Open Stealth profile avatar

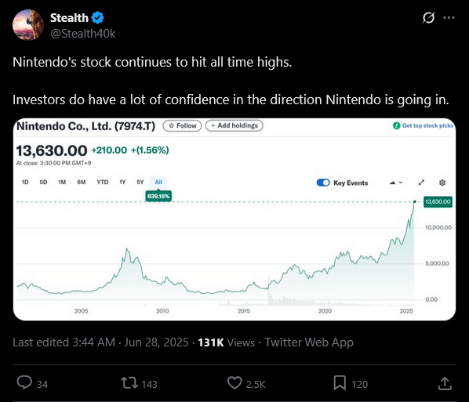pyautogui.click(x=27, y=25)
